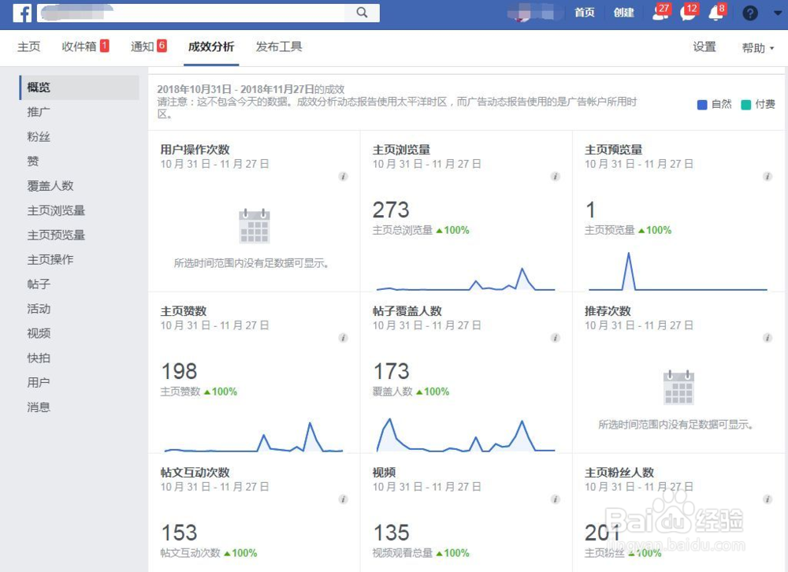This screenshot has height=572, width=788.
Task: Click the blue 自然 legend swatch
Action: point(702,105)
